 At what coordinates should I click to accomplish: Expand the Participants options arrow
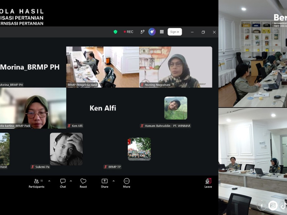[49, 181]
